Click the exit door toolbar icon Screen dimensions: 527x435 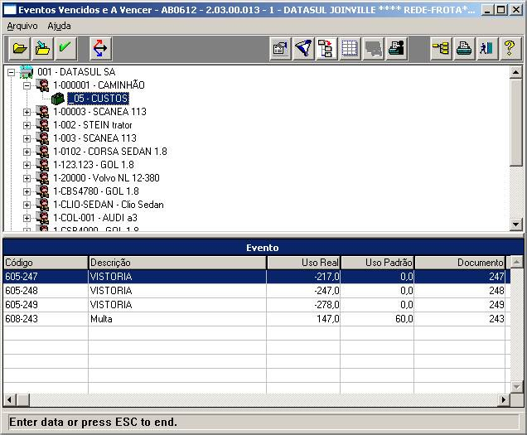(x=487, y=49)
